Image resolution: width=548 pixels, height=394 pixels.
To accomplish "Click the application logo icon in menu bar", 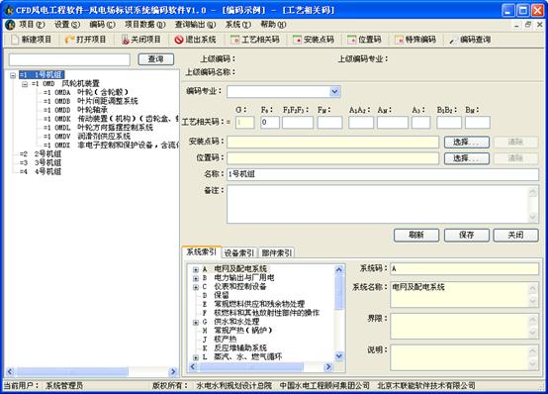I will [10, 25].
